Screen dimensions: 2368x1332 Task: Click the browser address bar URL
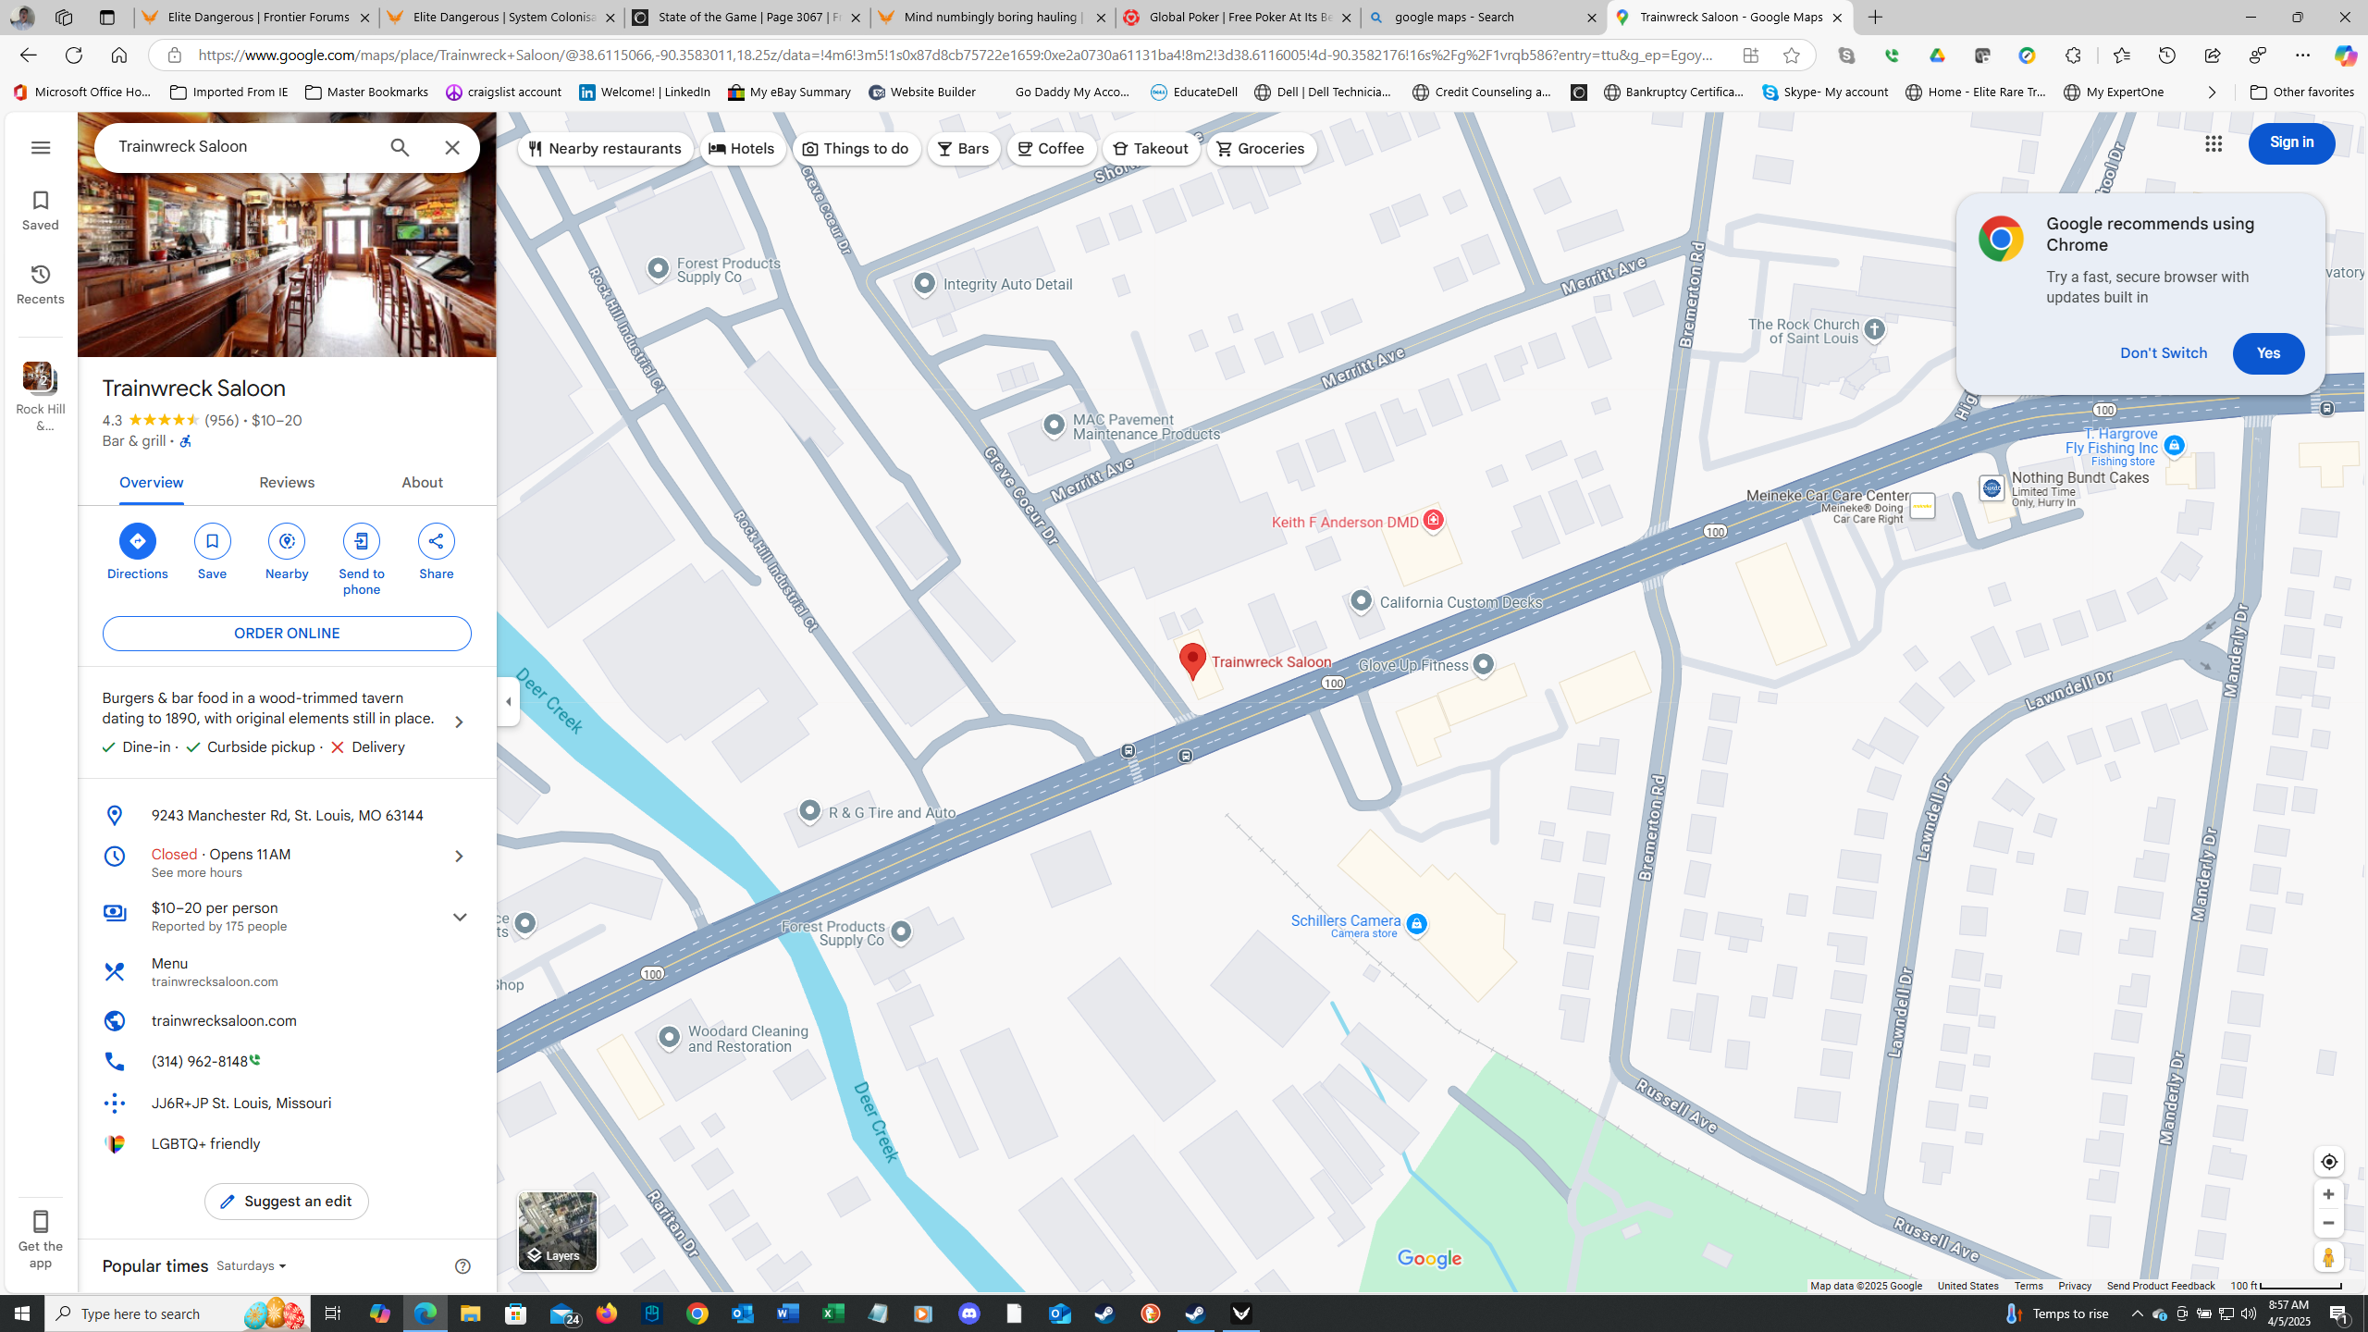point(956,55)
